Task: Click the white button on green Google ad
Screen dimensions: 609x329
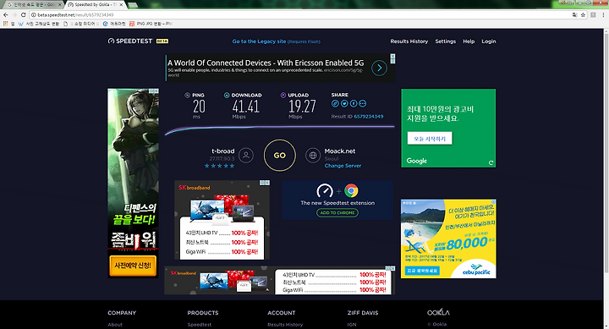Action: pyautogui.click(x=430, y=139)
